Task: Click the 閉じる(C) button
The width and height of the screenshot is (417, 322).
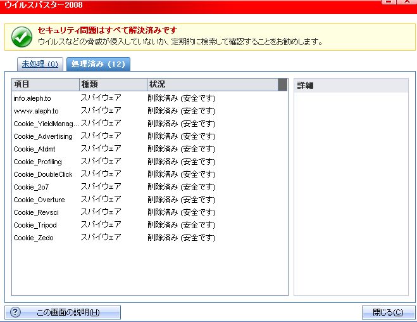Action: 388,312
